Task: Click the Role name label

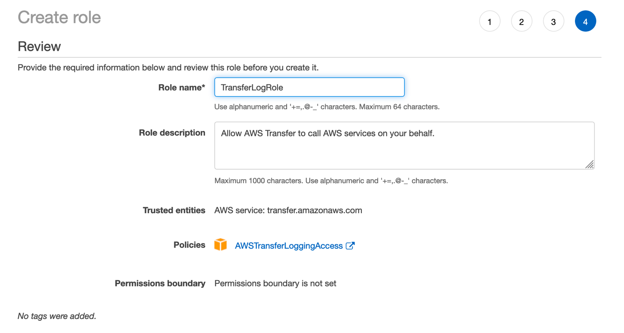Action: [x=181, y=87]
